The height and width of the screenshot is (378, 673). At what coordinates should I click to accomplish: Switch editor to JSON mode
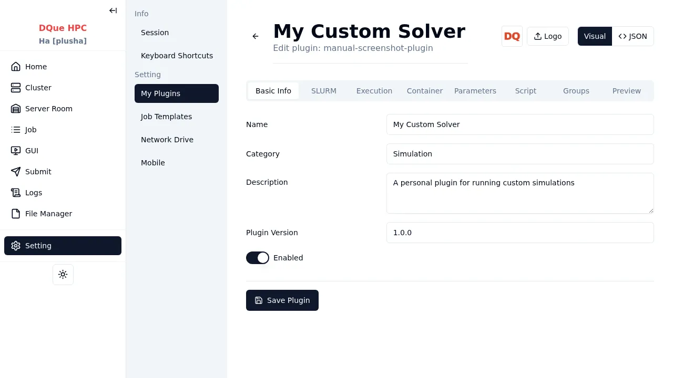click(x=633, y=36)
